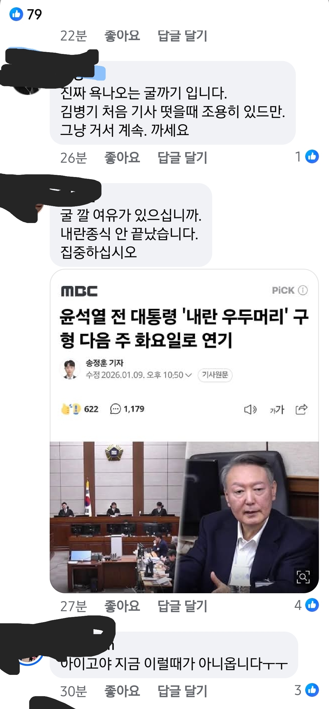Tap 답글 달기 under the 30분 comment
329x709 pixels.
pyautogui.click(x=182, y=691)
